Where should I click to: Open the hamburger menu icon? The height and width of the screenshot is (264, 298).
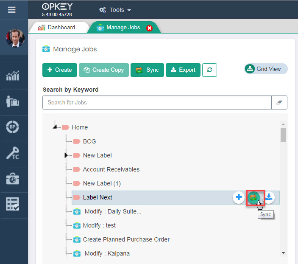click(x=12, y=9)
